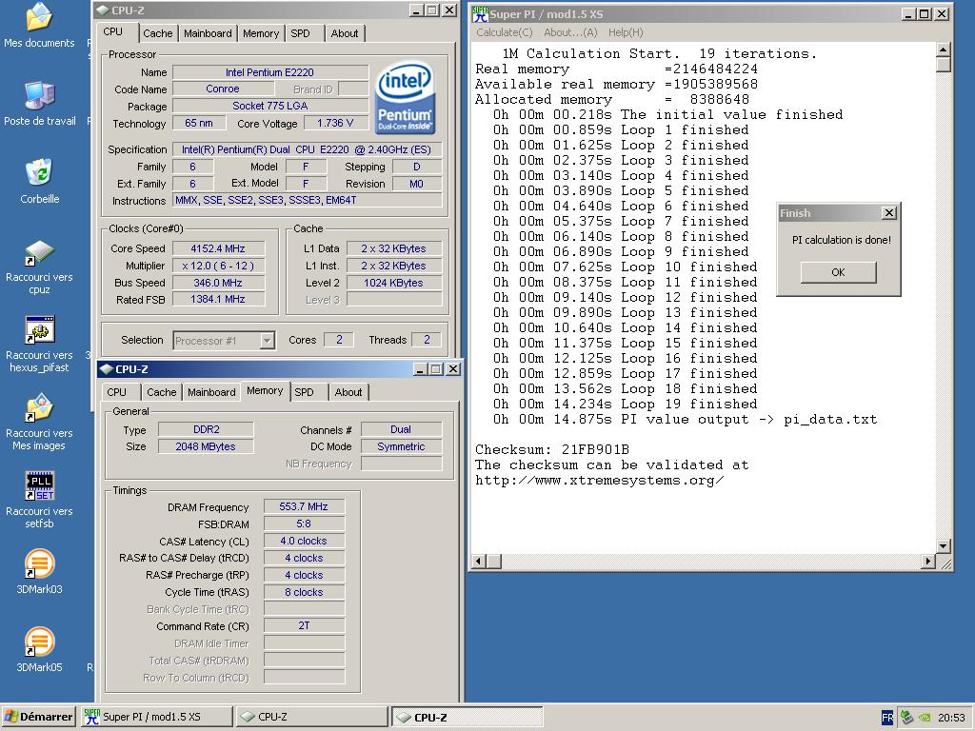Select CPU tab in lower CPU-Z window
This screenshot has width=975, height=731.
pos(116,392)
